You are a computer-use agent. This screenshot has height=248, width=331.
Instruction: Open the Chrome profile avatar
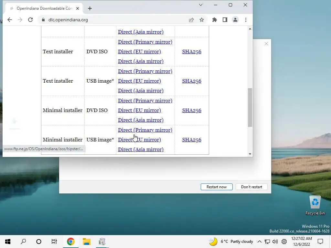pyautogui.click(x=235, y=20)
